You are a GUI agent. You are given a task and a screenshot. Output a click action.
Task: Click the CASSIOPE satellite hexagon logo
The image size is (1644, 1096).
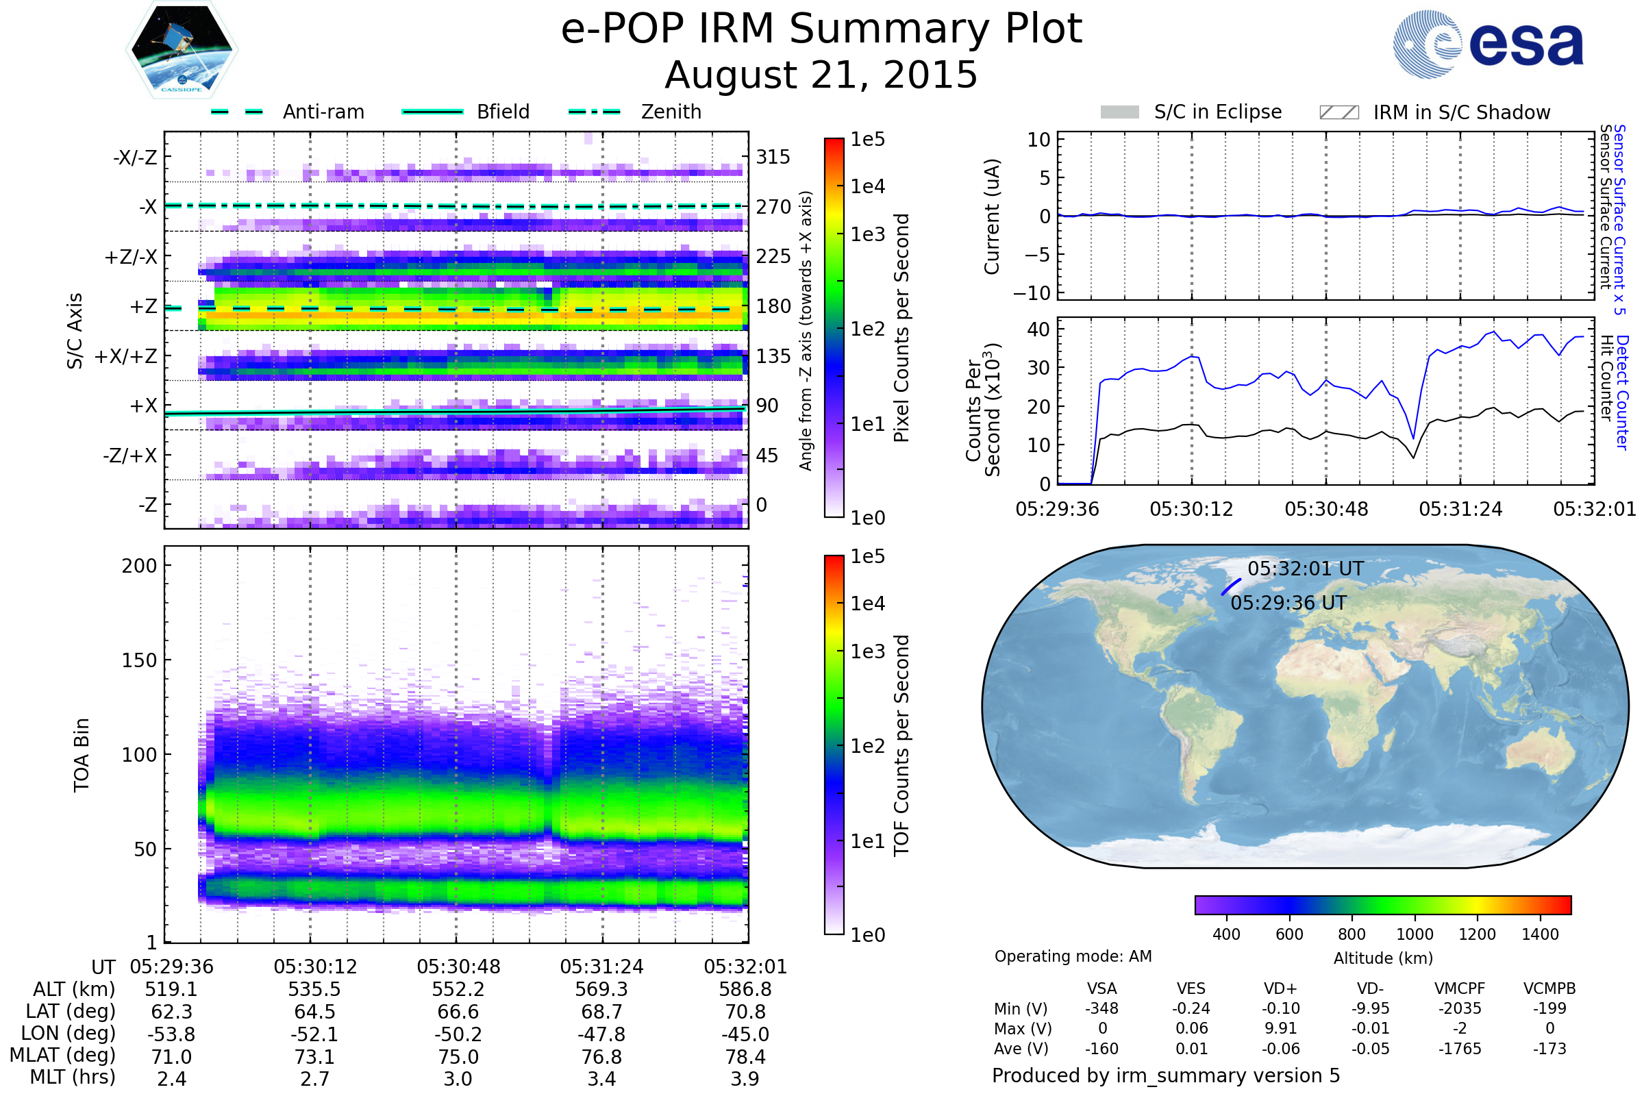point(182,50)
